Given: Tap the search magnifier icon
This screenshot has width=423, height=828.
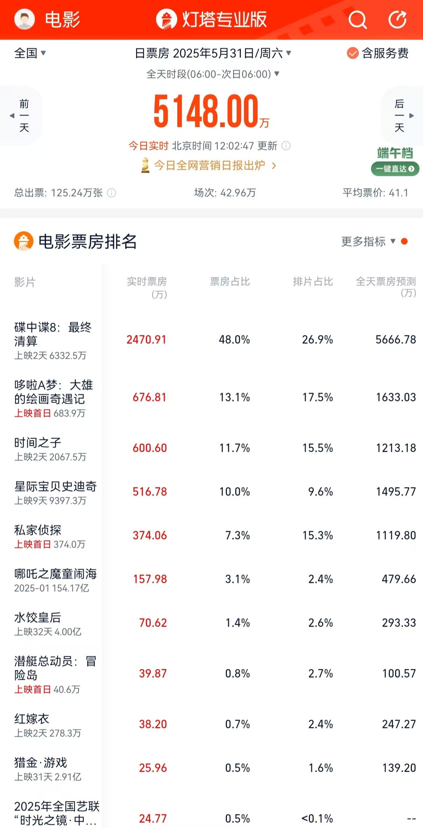Looking at the screenshot, I should coord(358,19).
